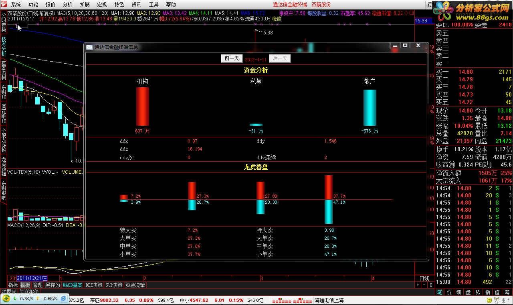Select the 值 tab in quote panel

497,292
